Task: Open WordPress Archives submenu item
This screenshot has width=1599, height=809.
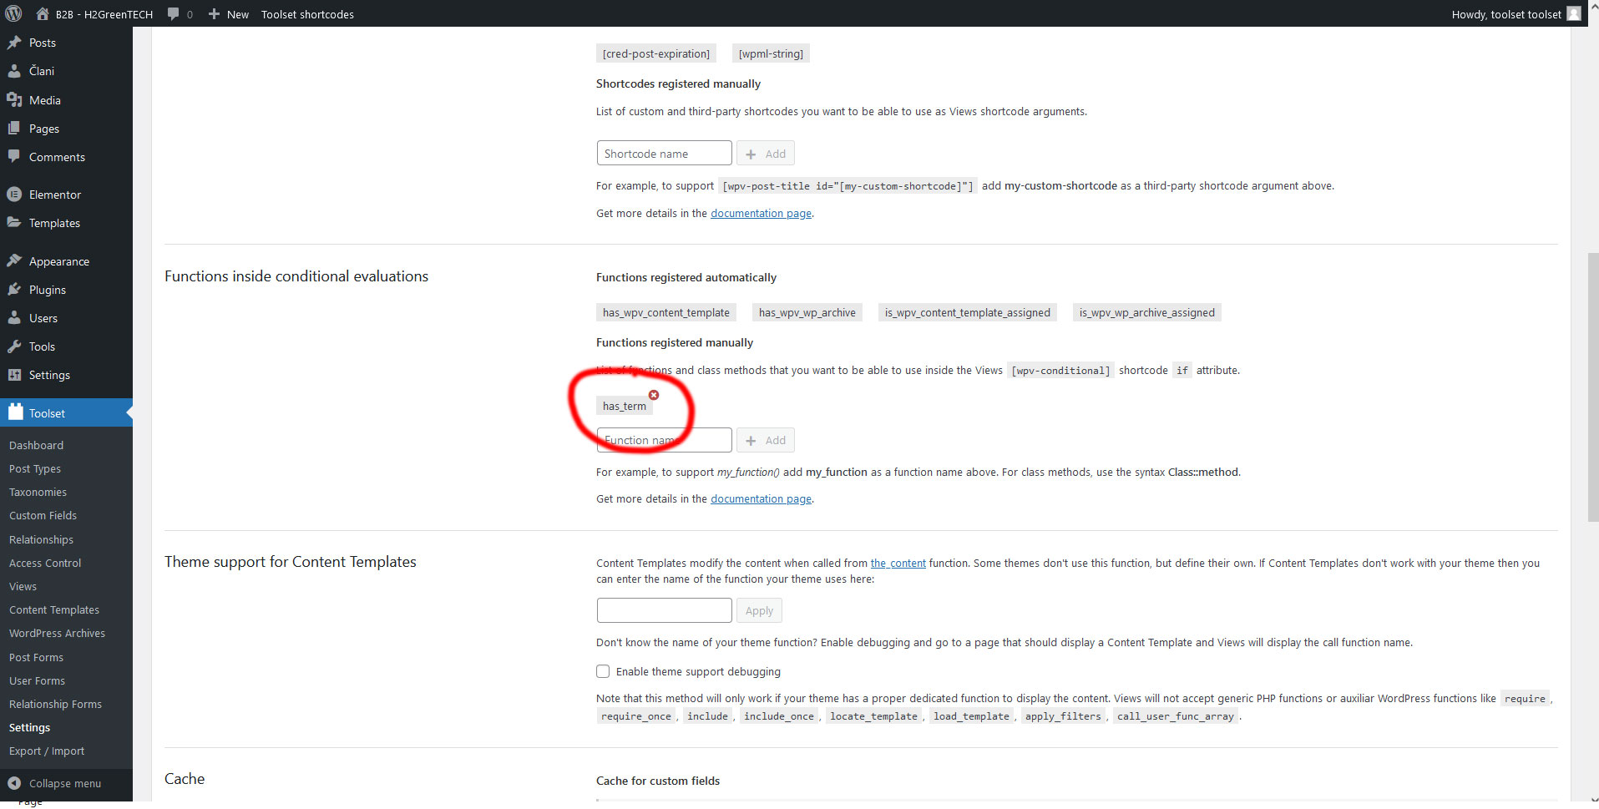Action: pyautogui.click(x=57, y=633)
